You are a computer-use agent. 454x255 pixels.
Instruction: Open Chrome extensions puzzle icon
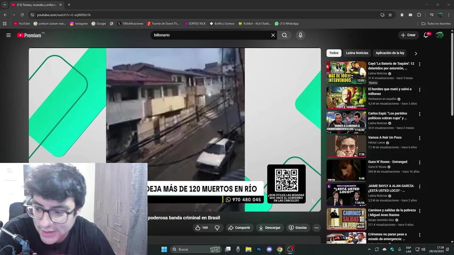pos(419,15)
